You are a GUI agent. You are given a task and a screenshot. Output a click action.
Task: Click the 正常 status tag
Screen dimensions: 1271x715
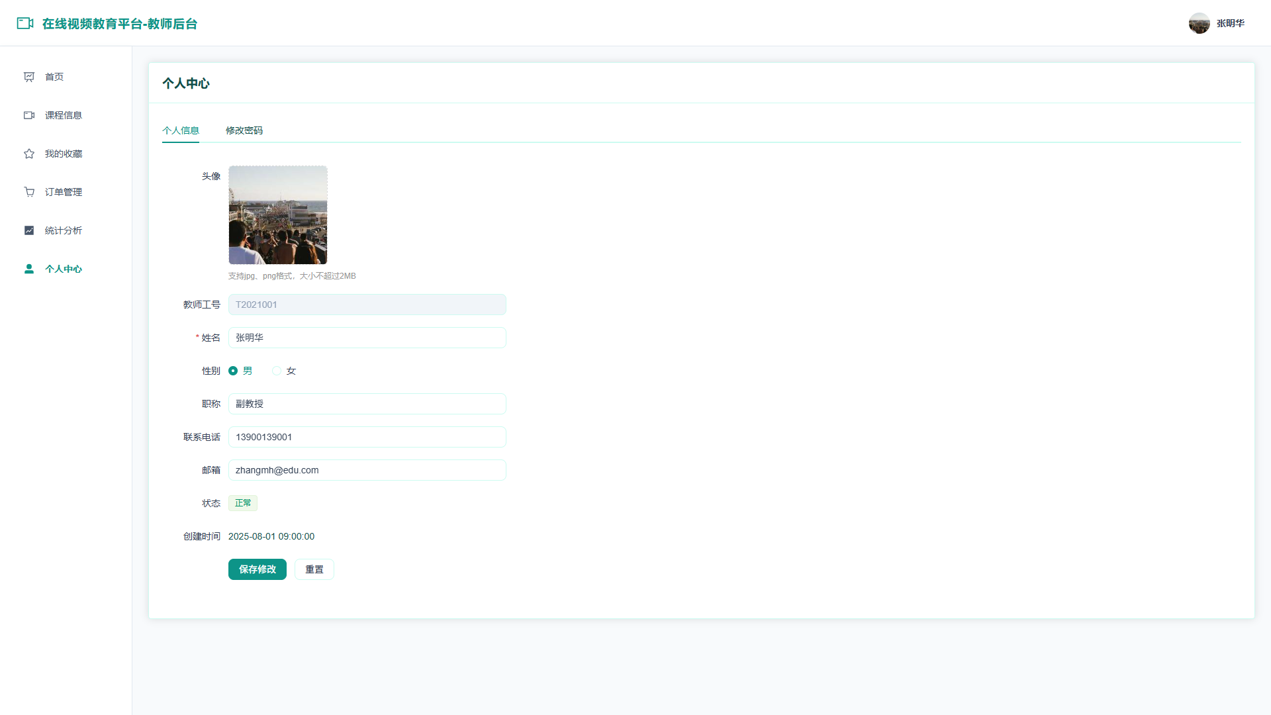(x=243, y=503)
